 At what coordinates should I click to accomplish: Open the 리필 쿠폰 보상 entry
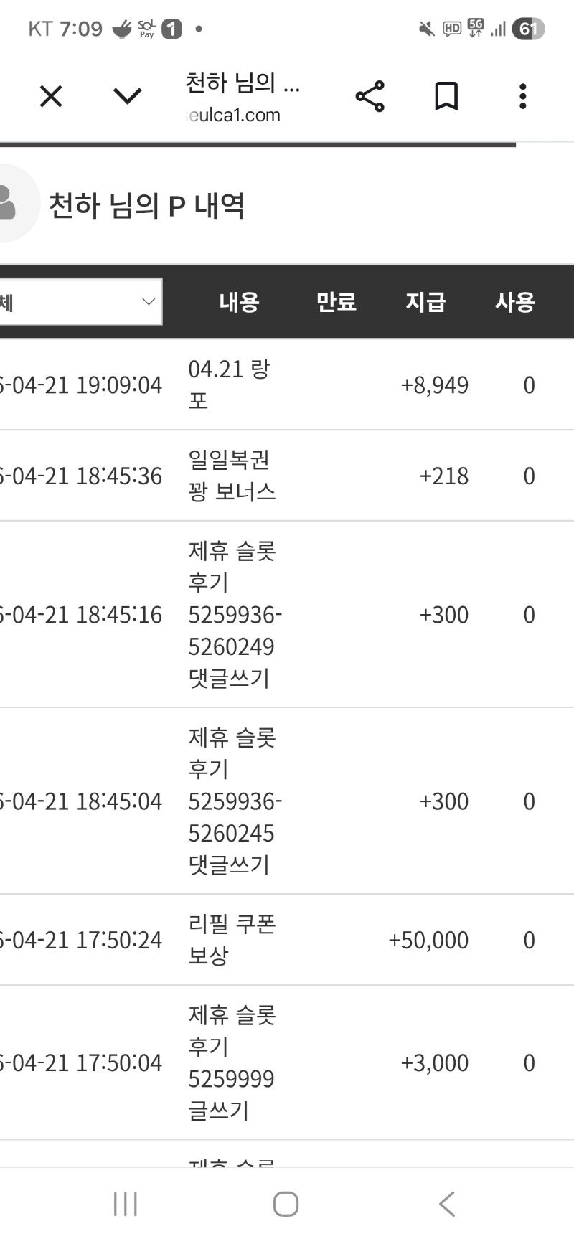tap(232, 940)
